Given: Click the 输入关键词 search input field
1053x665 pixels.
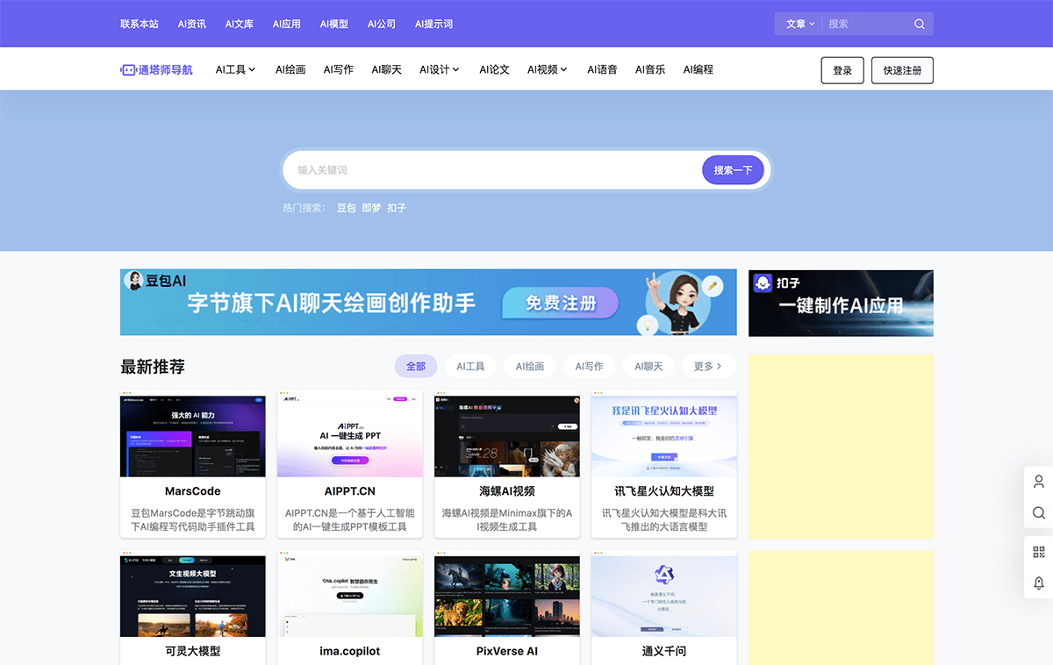Looking at the screenshot, I should (483, 169).
